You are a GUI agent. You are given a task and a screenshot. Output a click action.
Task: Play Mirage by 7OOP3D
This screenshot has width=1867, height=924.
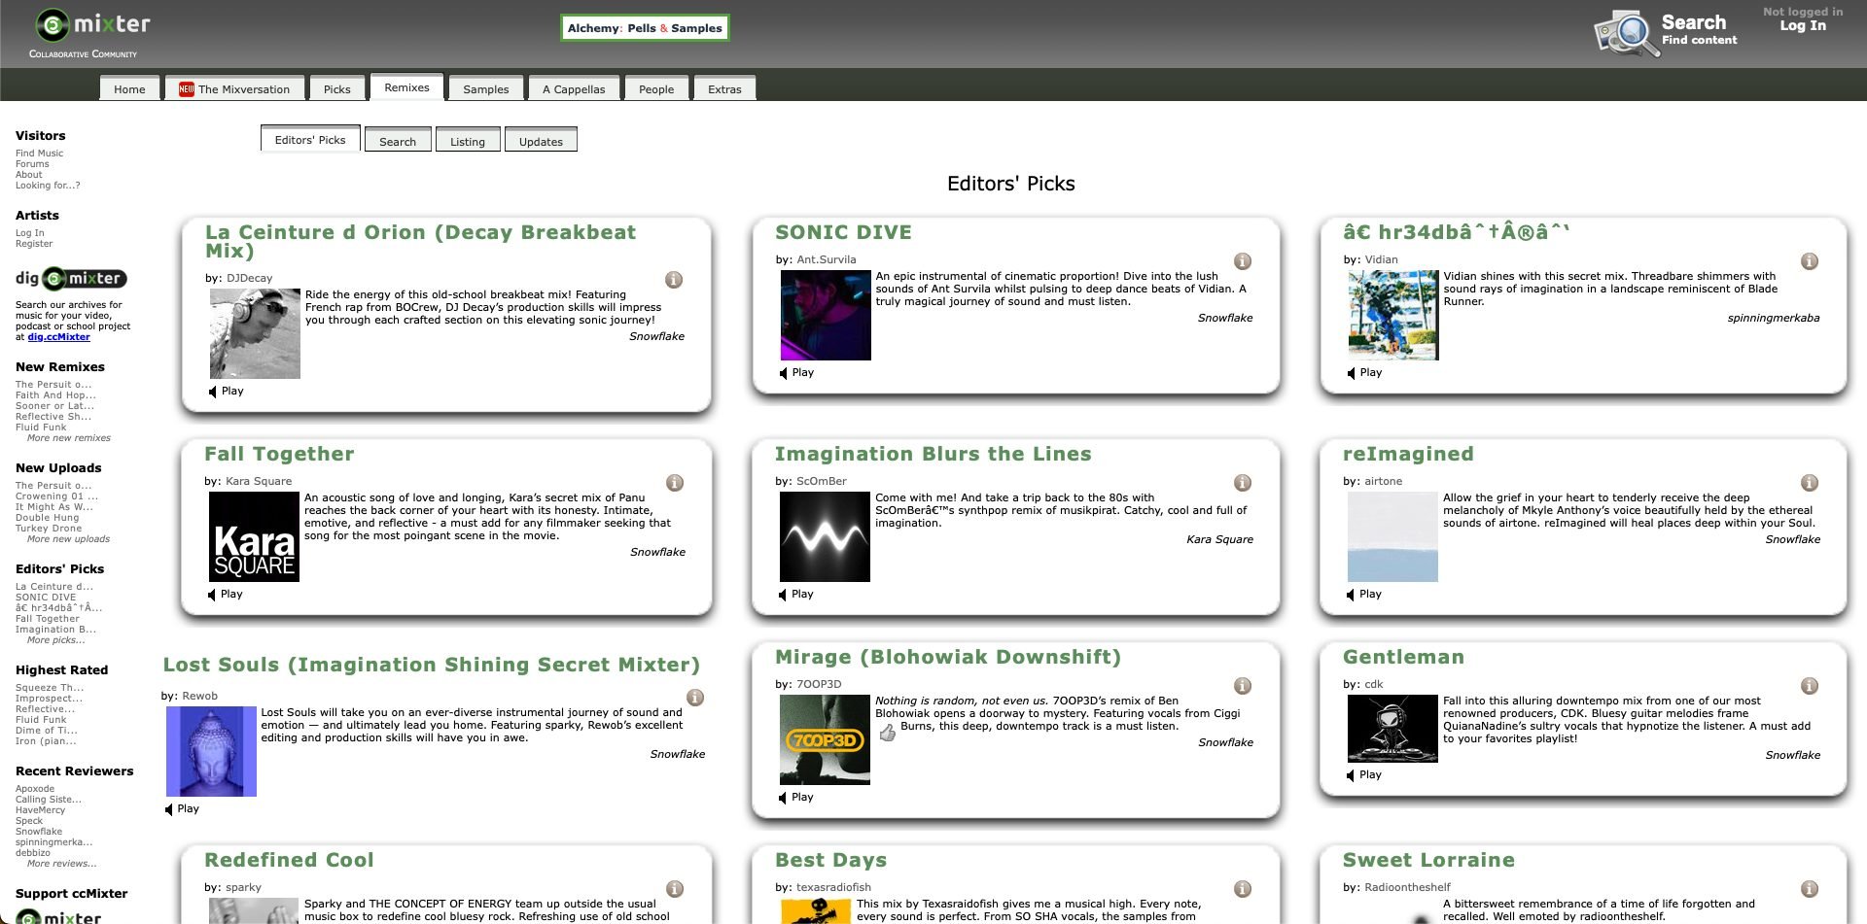pyautogui.click(x=795, y=797)
